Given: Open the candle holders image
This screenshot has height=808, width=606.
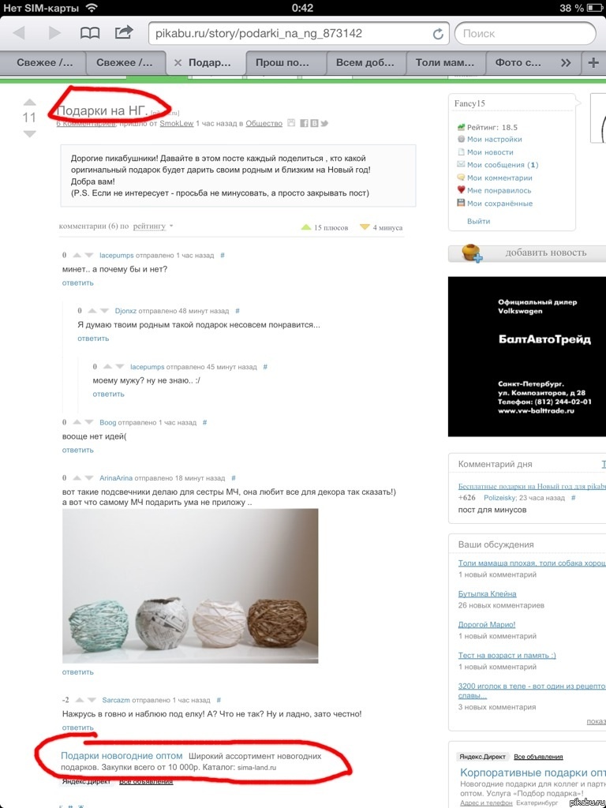Looking at the screenshot, I should tap(190, 586).
